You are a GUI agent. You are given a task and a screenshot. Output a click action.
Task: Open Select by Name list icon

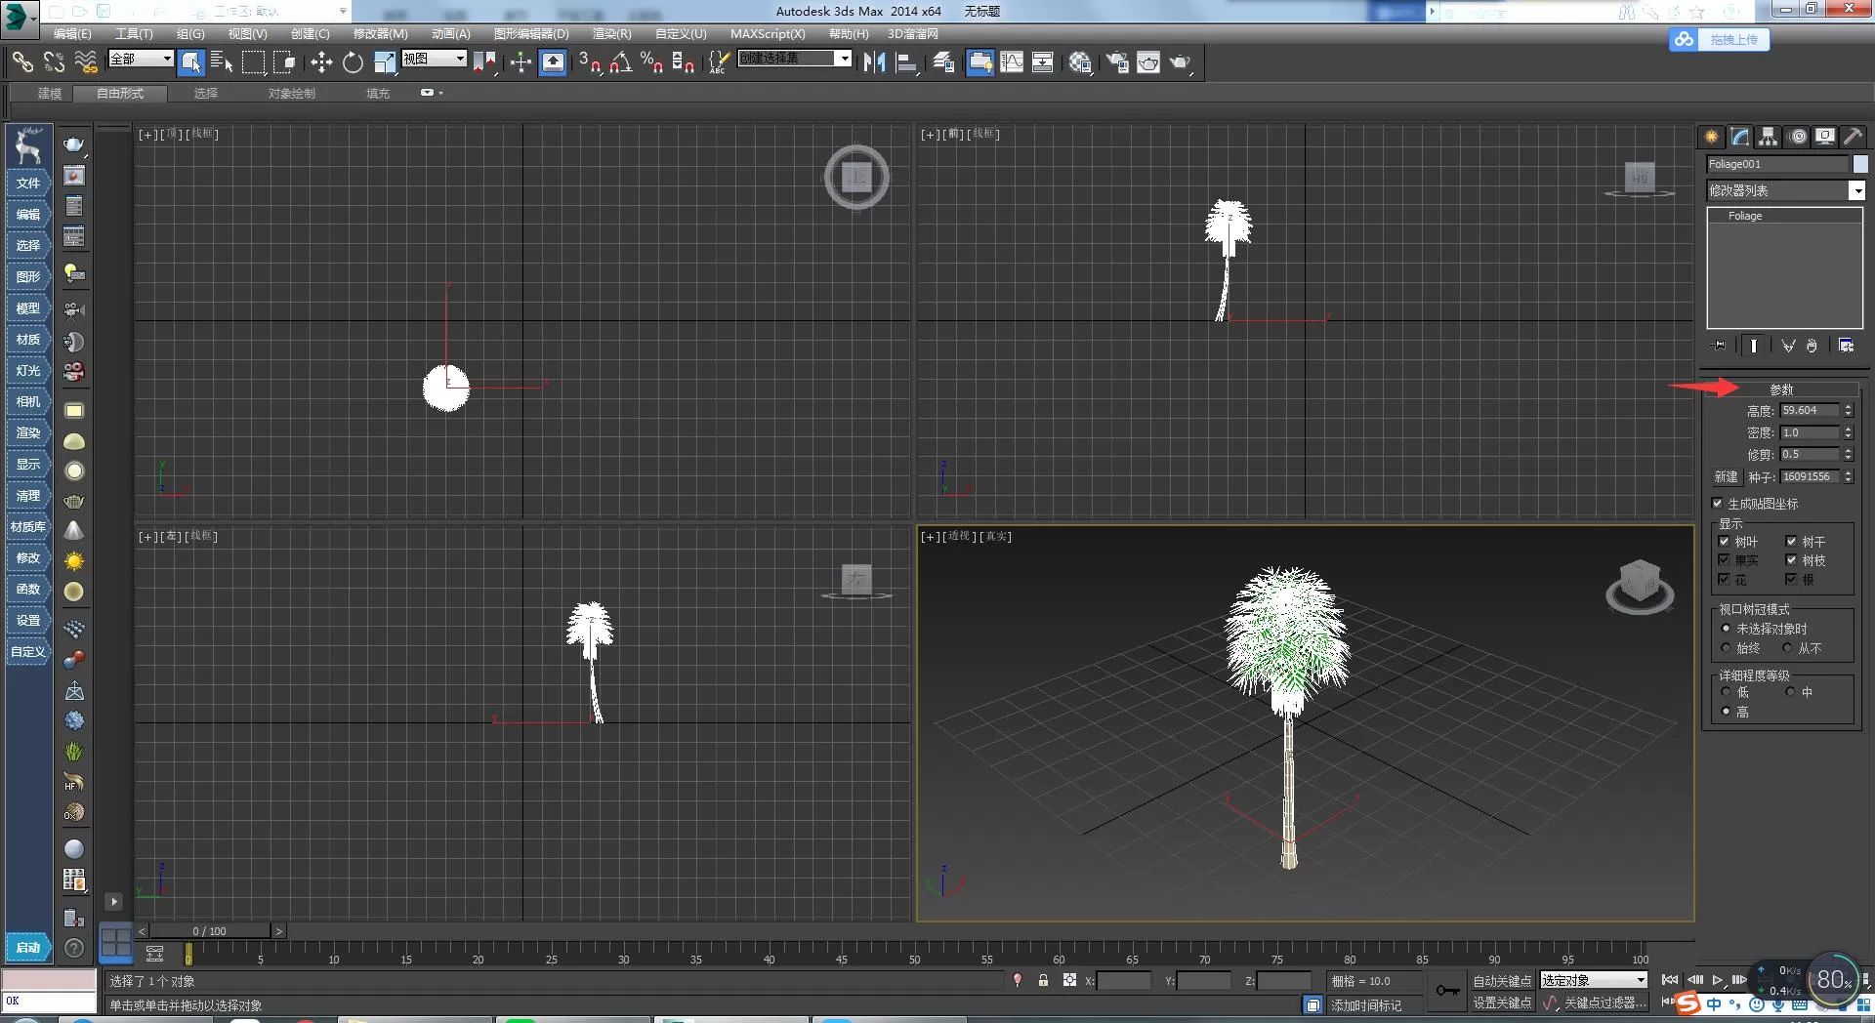222,62
